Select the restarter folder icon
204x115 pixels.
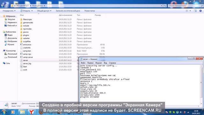21,38
